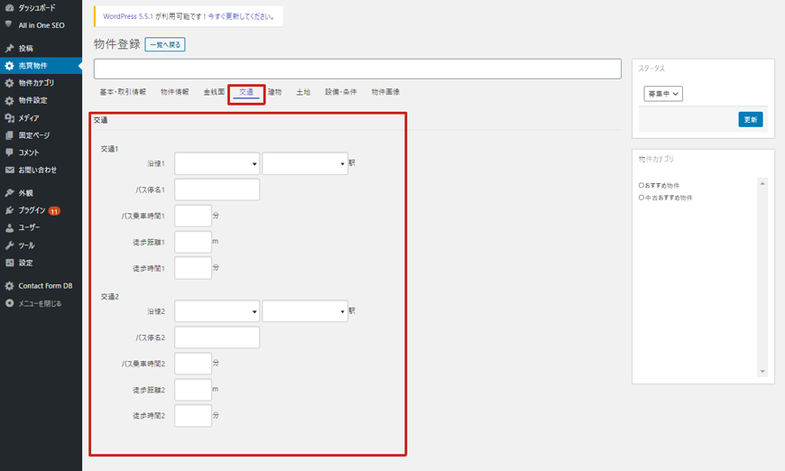Click the コメント speech bubble icon

point(9,152)
